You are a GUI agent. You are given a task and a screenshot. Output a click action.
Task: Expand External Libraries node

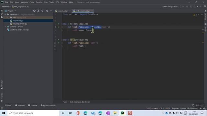click(x=5, y=26)
